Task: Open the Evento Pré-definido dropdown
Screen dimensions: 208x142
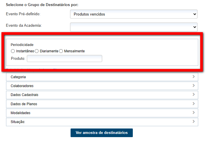Action: coord(134,14)
